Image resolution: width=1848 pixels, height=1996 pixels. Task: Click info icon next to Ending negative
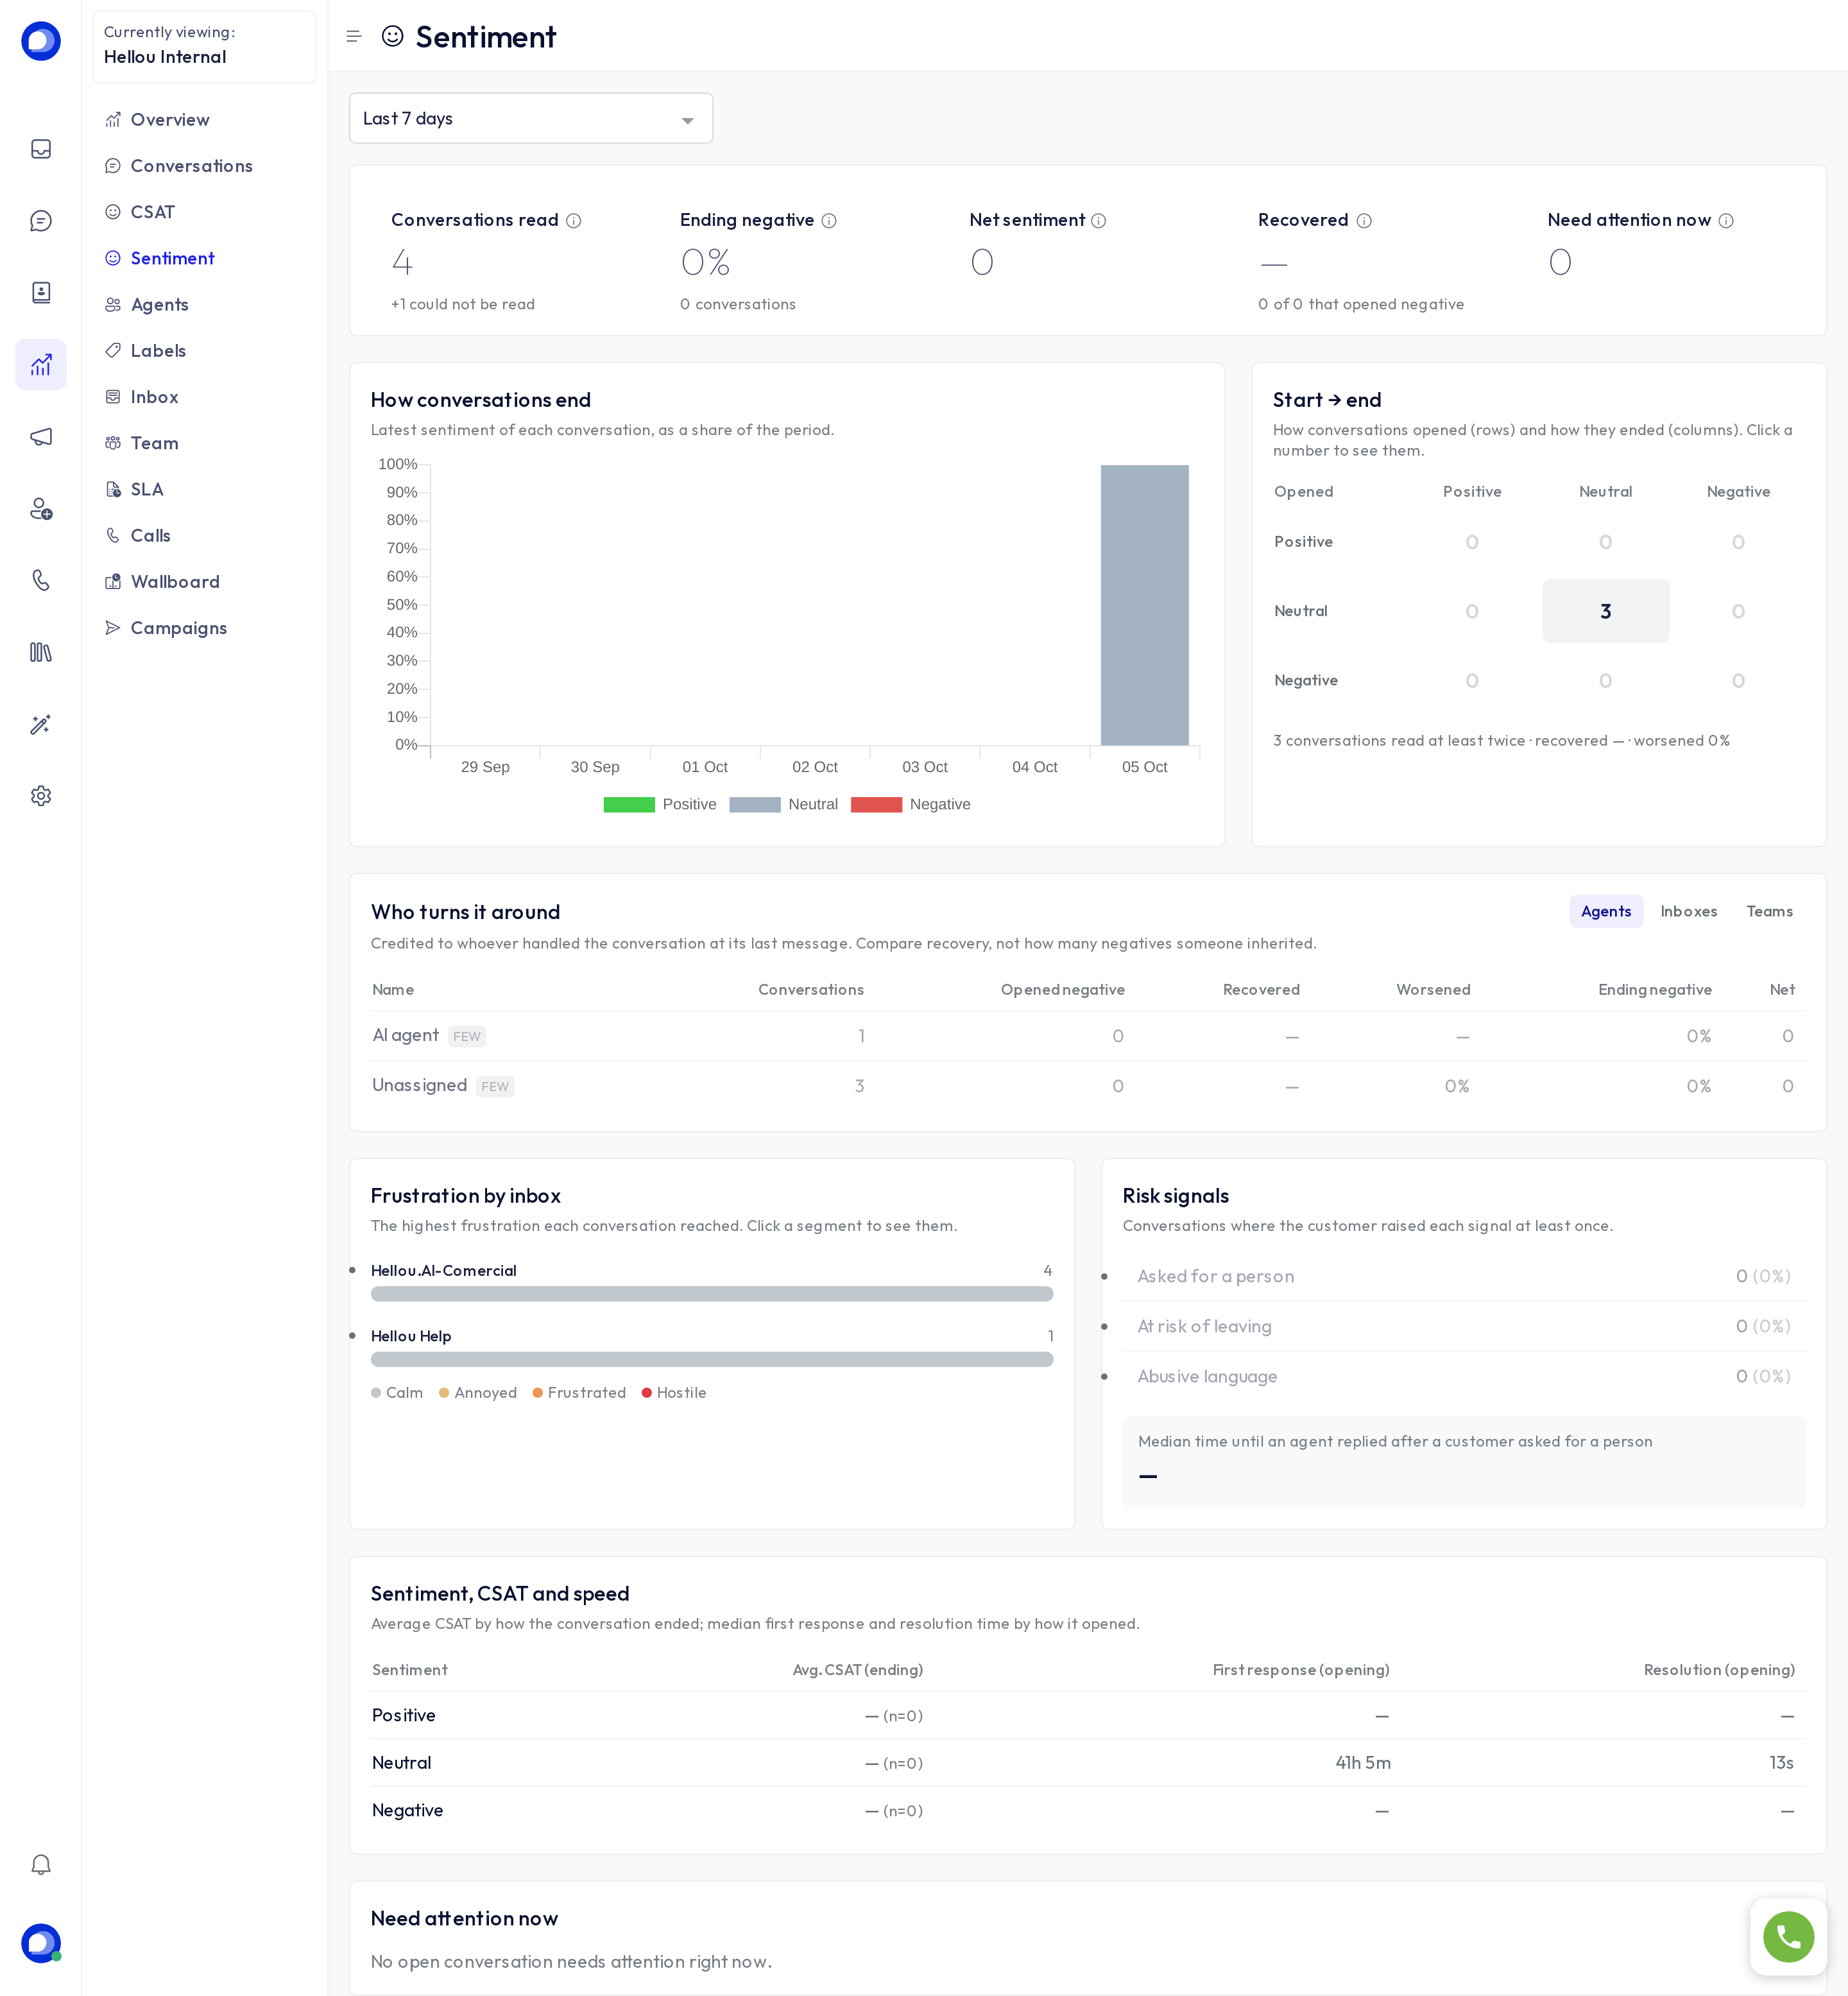[x=829, y=221]
